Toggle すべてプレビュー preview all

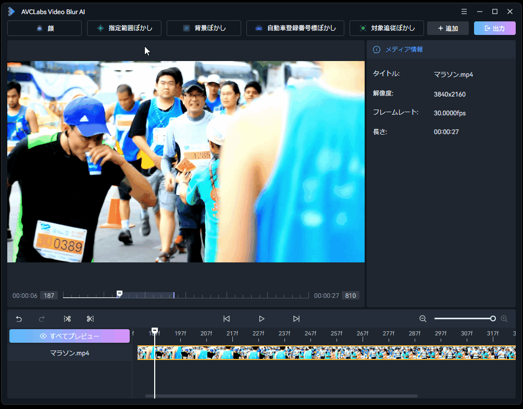click(x=69, y=336)
